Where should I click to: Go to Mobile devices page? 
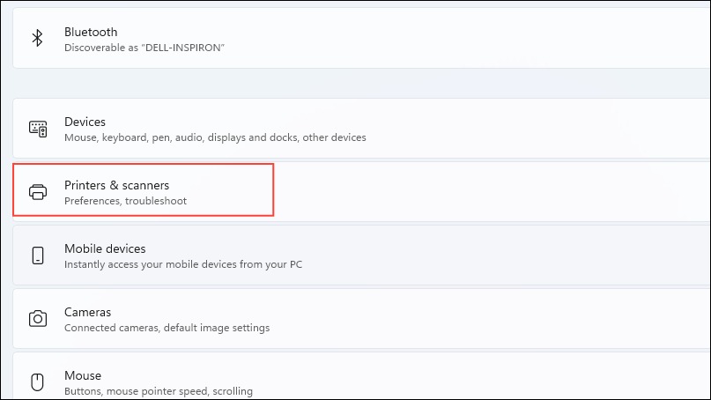(105, 248)
